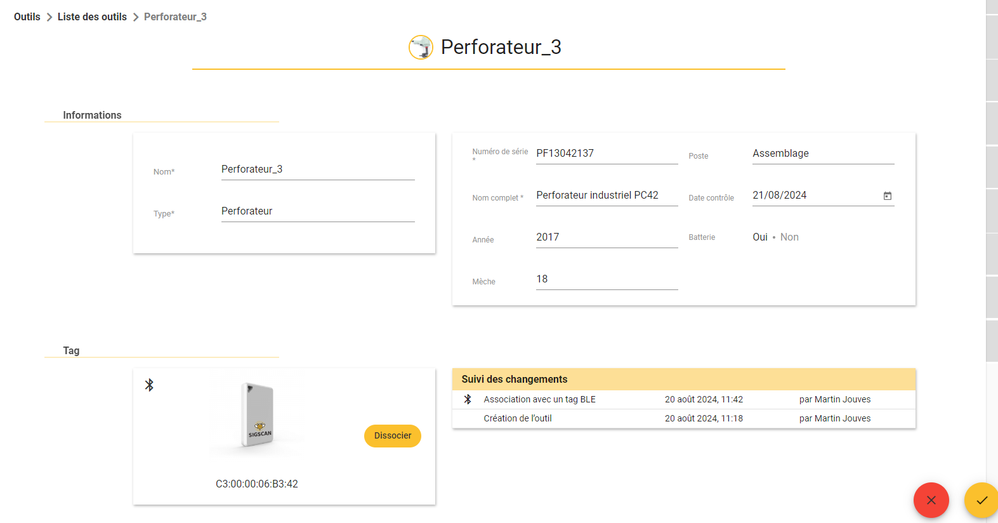Viewport: 998px width, 523px height.
Task: Open the calendar picker for Date contrôle
Action: [888, 196]
